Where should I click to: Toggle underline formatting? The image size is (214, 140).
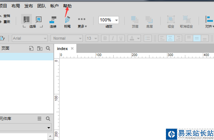pyautogui.click(x=121, y=38)
